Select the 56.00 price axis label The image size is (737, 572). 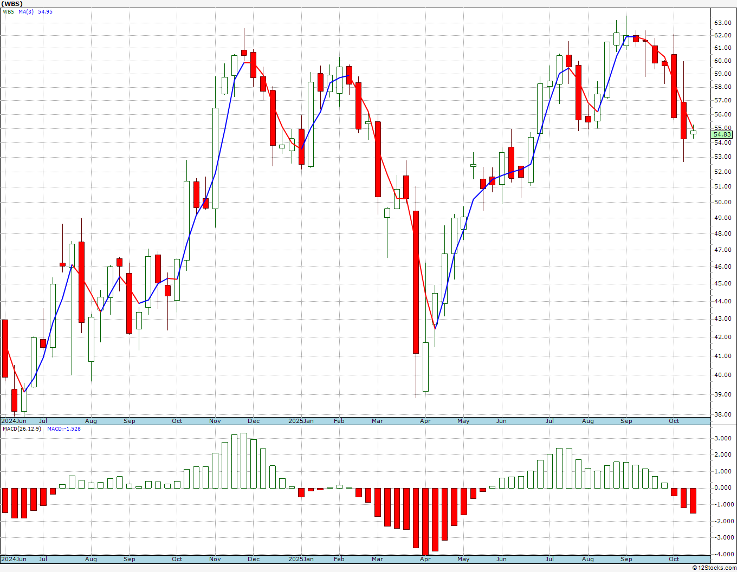coord(722,114)
